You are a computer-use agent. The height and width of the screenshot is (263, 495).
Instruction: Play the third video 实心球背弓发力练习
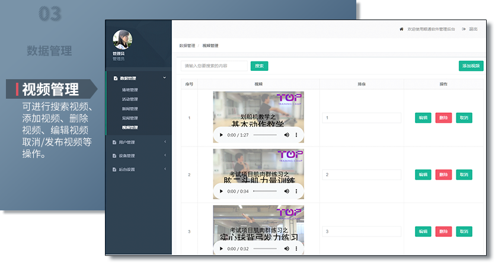(x=221, y=248)
